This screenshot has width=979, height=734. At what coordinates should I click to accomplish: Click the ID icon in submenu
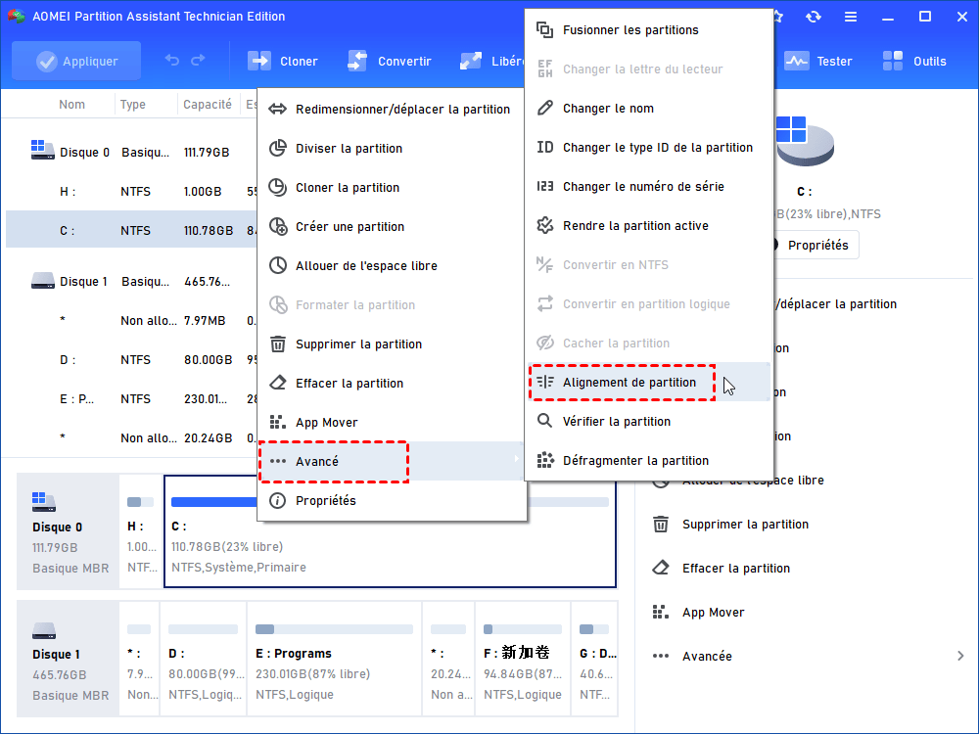pos(545,147)
